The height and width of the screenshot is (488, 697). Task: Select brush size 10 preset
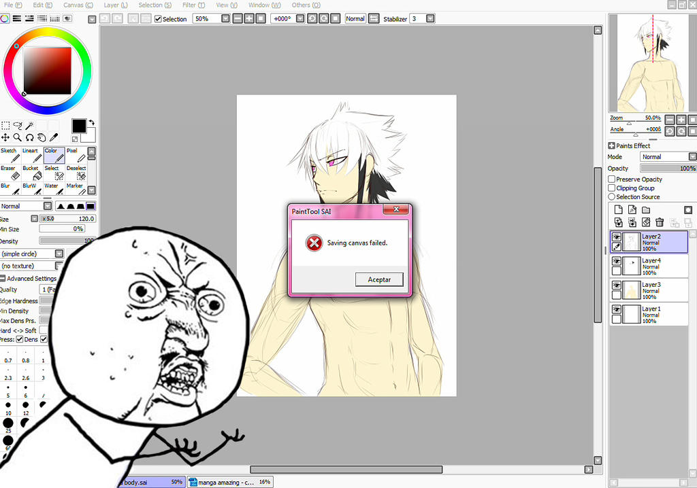tap(8, 407)
